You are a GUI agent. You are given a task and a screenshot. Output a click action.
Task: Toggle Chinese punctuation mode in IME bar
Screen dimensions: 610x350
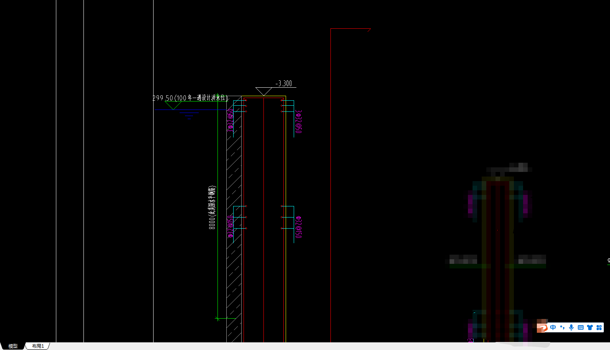(562, 327)
